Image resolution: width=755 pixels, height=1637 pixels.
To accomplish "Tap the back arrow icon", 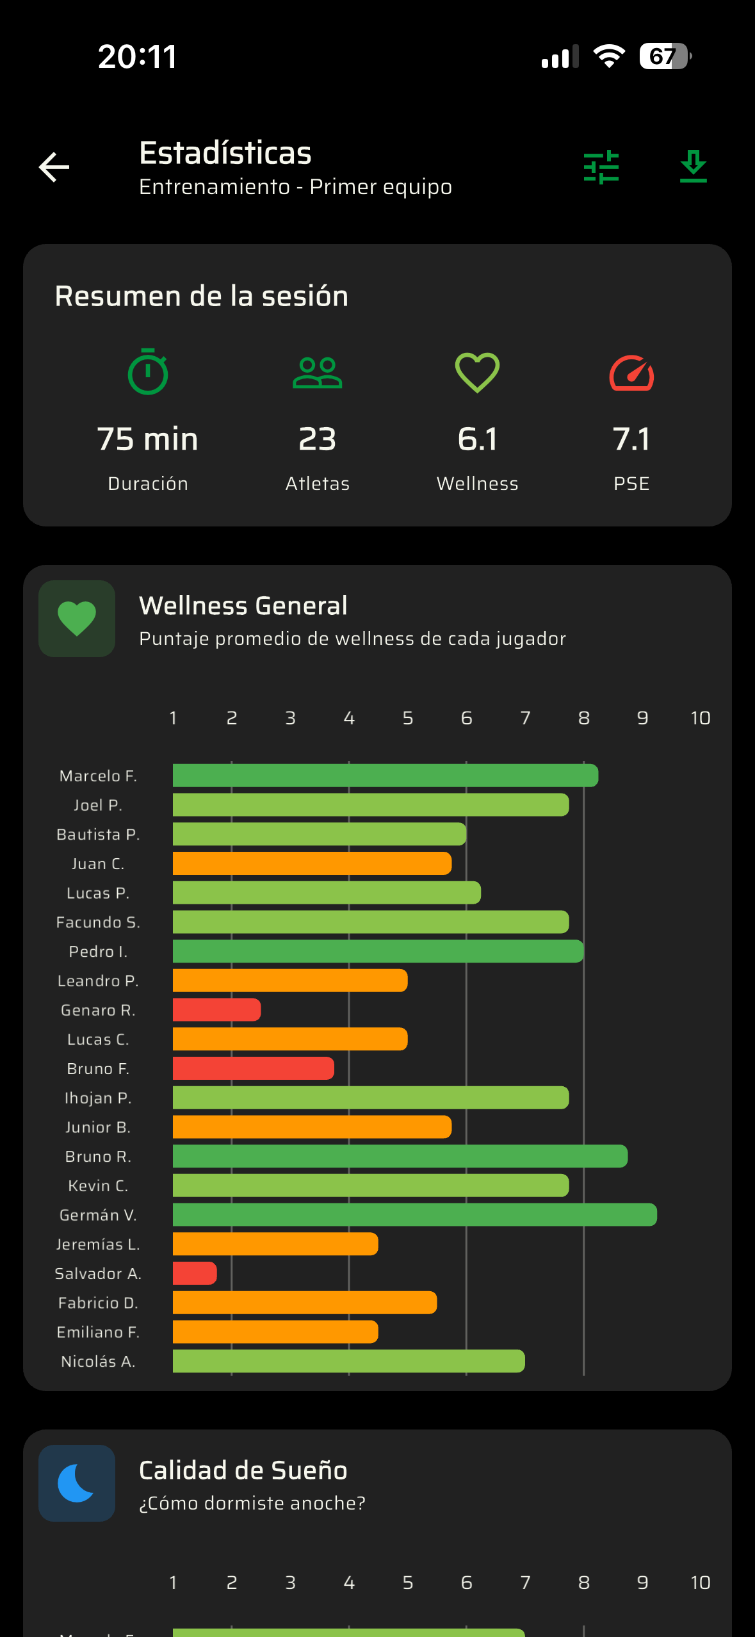I will click(x=54, y=168).
